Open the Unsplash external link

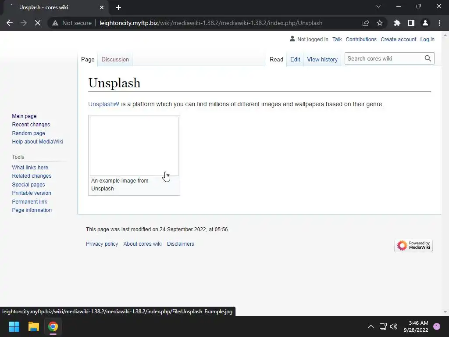103,104
